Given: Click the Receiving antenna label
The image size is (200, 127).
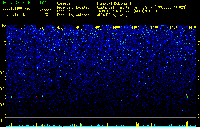Looking at the screenshot, I should [73, 15].
